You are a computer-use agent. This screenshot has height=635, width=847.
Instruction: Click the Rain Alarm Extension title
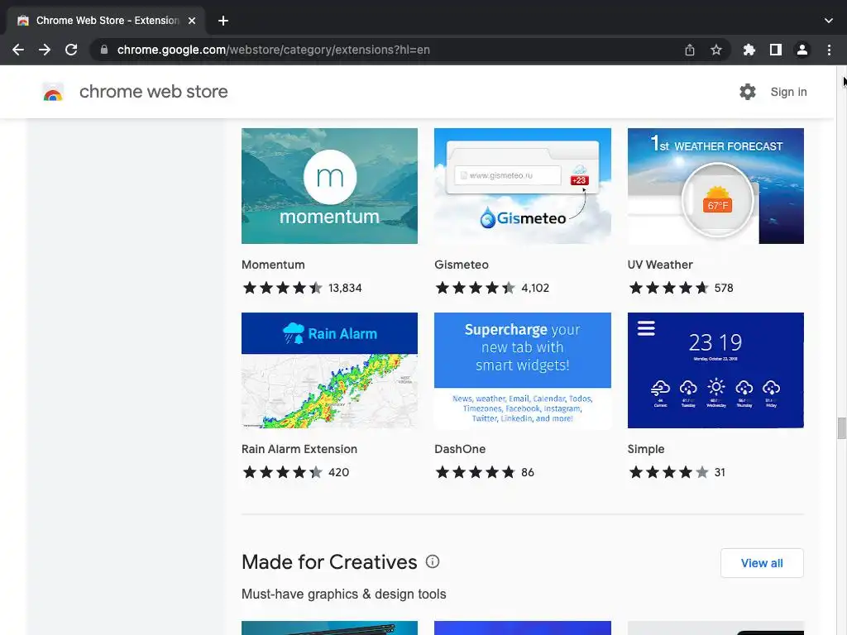click(299, 449)
